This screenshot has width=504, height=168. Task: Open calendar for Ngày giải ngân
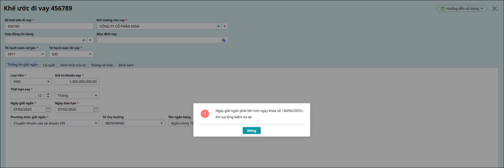[x=48, y=109]
